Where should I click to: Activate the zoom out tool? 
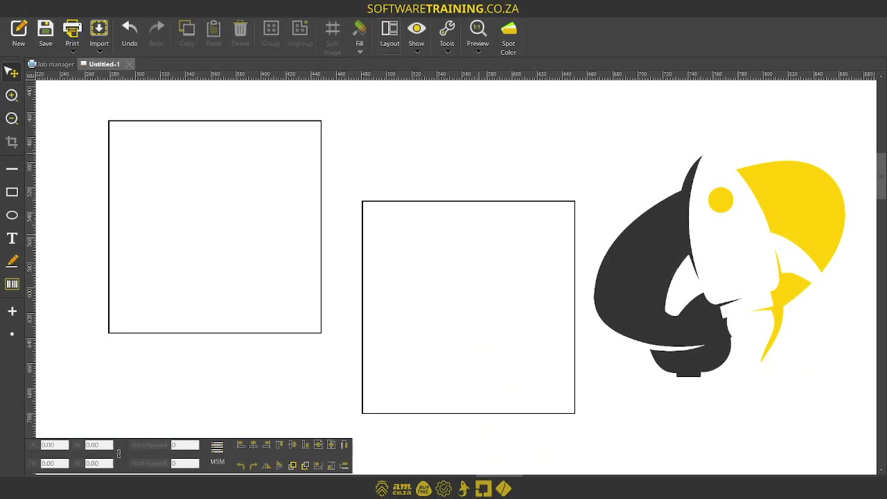pos(12,119)
